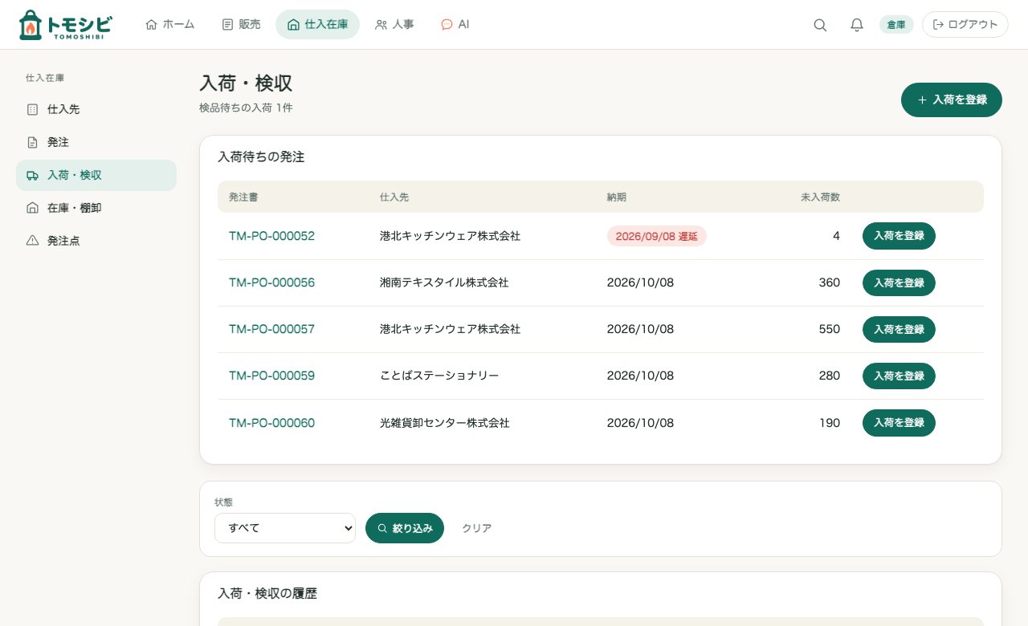Screen dimensions: 1028x626
Task: Open order link TM-PO-000059
Action: click(271, 376)
